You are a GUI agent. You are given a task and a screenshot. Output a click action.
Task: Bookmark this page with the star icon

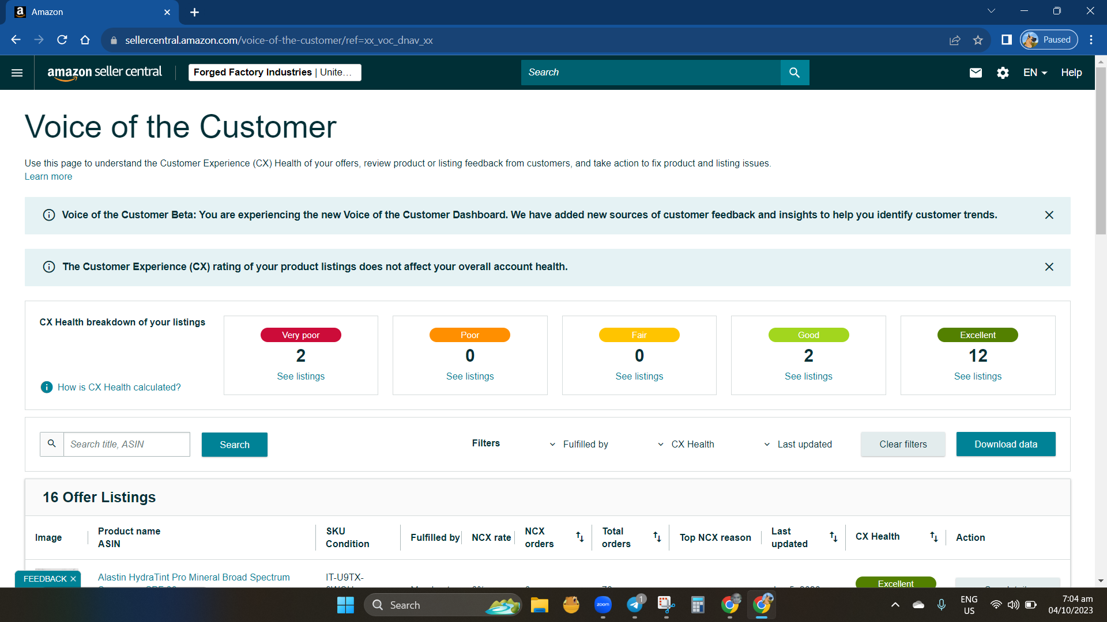(x=978, y=40)
